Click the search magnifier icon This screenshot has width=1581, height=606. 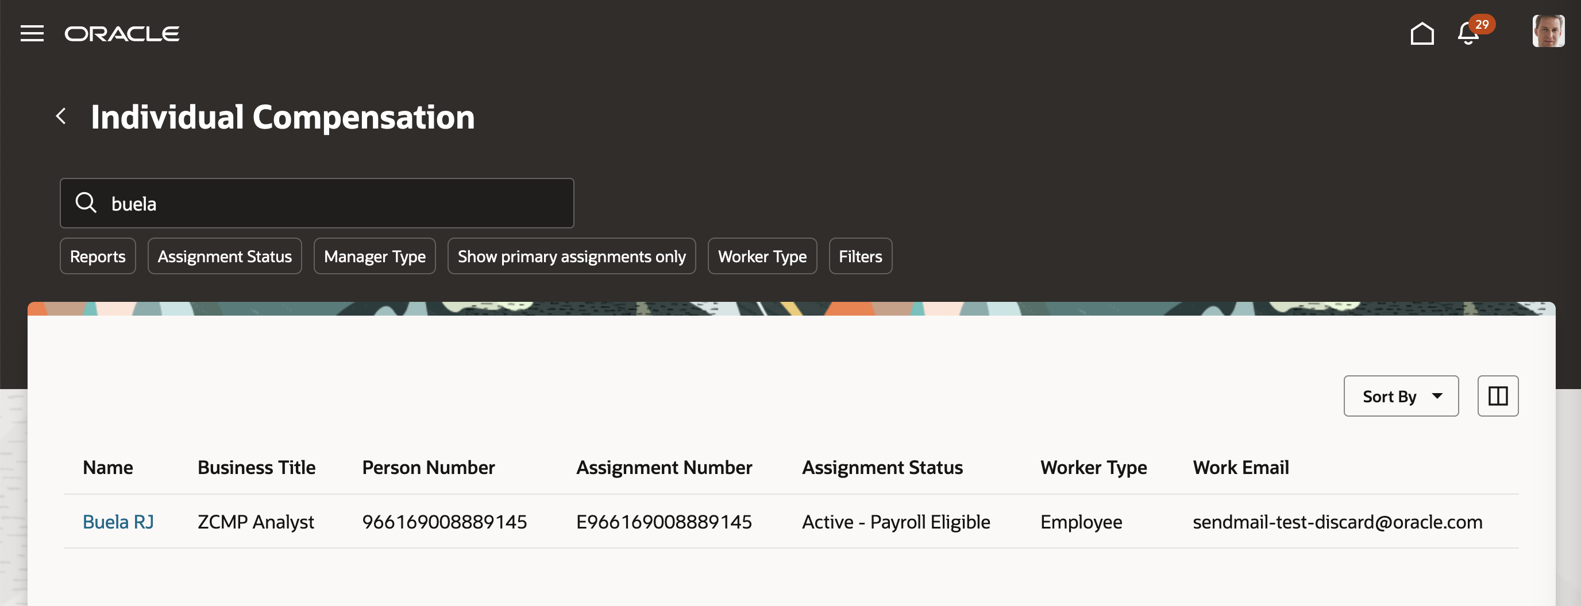[x=86, y=203]
